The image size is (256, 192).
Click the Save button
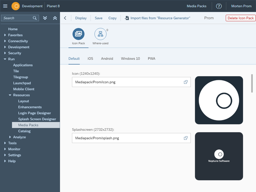[x=98, y=18]
